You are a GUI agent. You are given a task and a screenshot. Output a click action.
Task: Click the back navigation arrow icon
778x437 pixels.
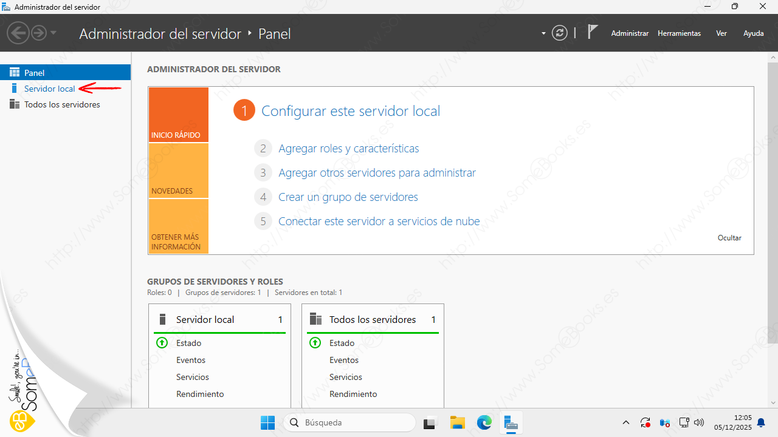coord(18,33)
